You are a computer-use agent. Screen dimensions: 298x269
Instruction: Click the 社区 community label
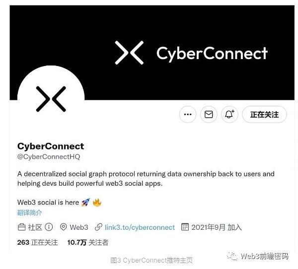coord(35,227)
